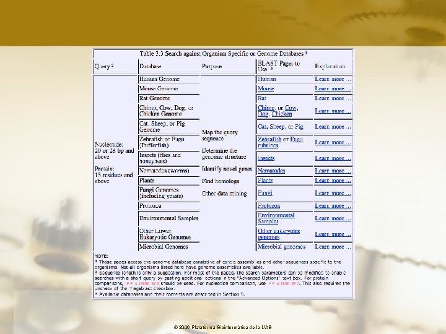The height and width of the screenshot is (334, 446).
Task: Open the Insects BLAST page
Action: pyautogui.click(x=266, y=158)
